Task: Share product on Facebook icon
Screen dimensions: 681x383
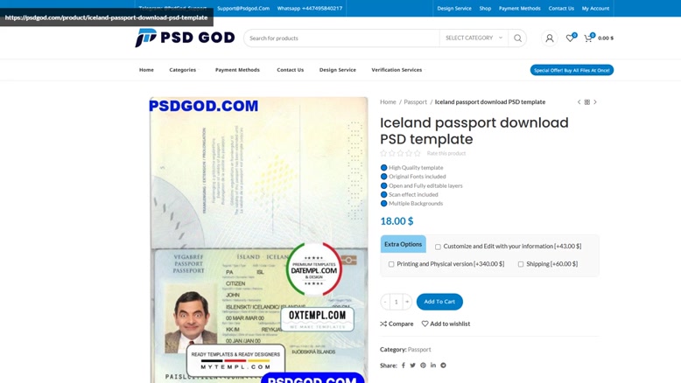Action: tap(403, 366)
